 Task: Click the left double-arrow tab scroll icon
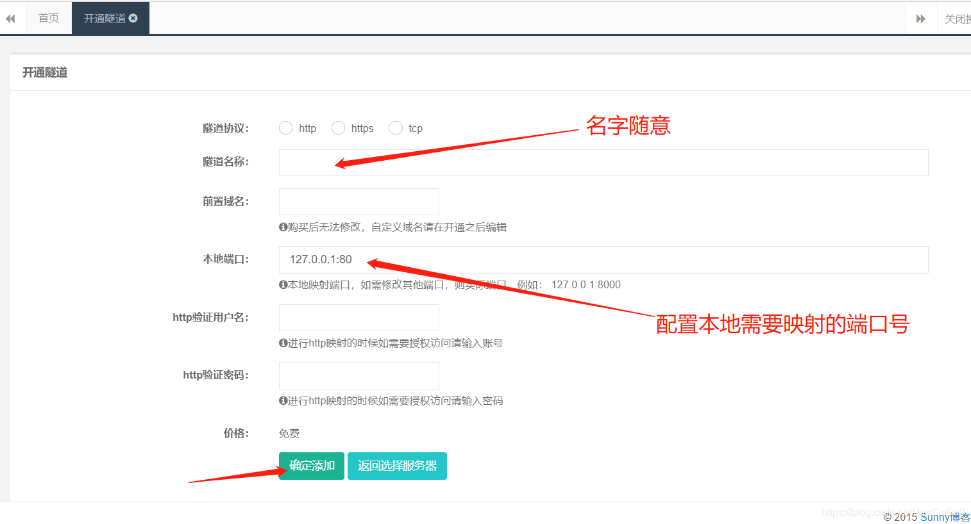coord(10,19)
